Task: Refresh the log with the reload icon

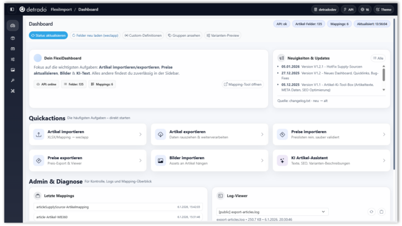Action: pyautogui.click(x=371, y=212)
